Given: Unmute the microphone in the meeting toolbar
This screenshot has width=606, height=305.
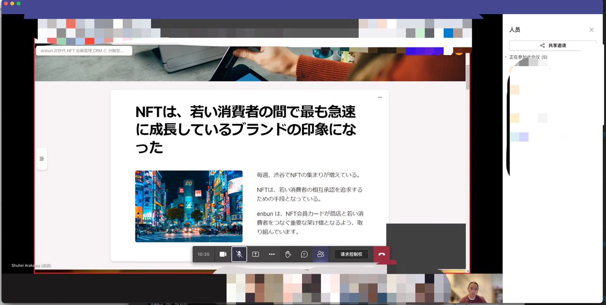Looking at the screenshot, I should point(239,254).
